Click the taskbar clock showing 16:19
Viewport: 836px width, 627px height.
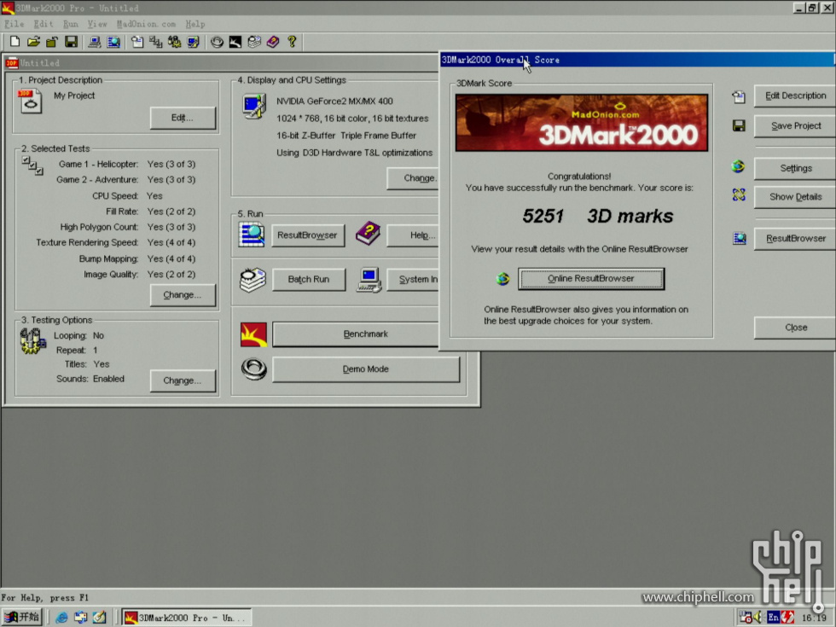coord(813,618)
